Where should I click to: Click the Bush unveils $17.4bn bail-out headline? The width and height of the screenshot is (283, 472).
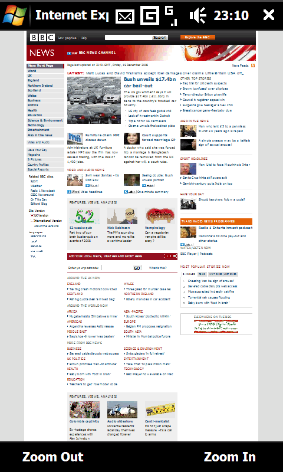coord(150,82)
